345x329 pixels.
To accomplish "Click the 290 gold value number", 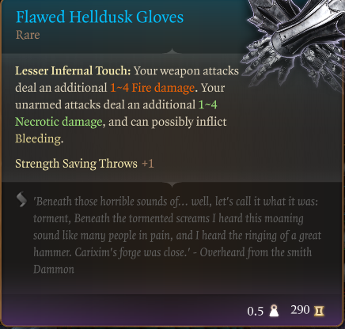I will (300, 310).
